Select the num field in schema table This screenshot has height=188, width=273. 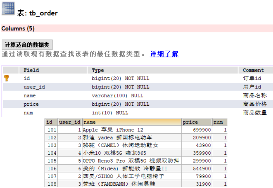[x=28, y=113]
